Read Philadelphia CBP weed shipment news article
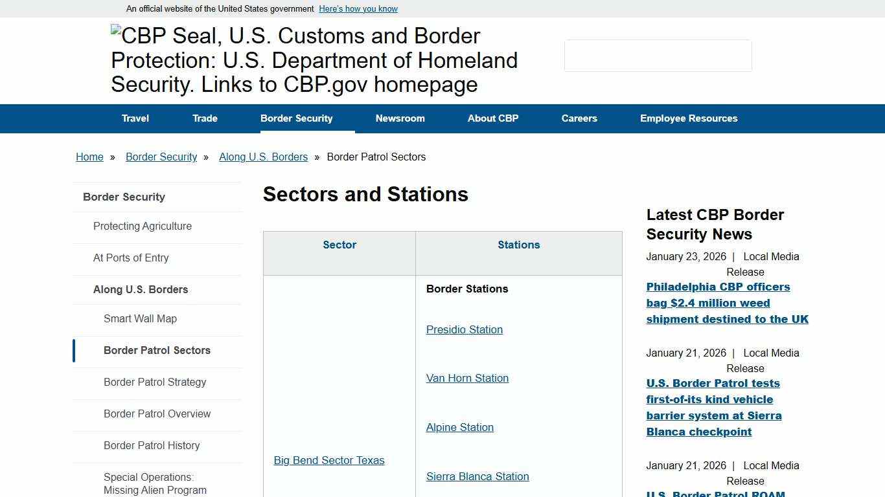This screenshot has width=885, height=497. (x=727, y=303)
